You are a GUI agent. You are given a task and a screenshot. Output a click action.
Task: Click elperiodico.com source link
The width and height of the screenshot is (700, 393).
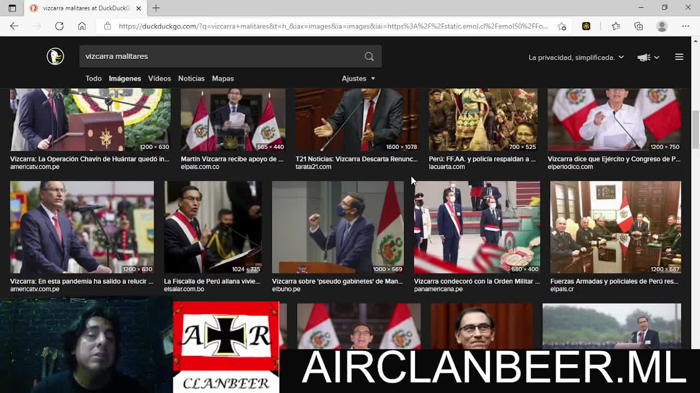click(570, 167)
